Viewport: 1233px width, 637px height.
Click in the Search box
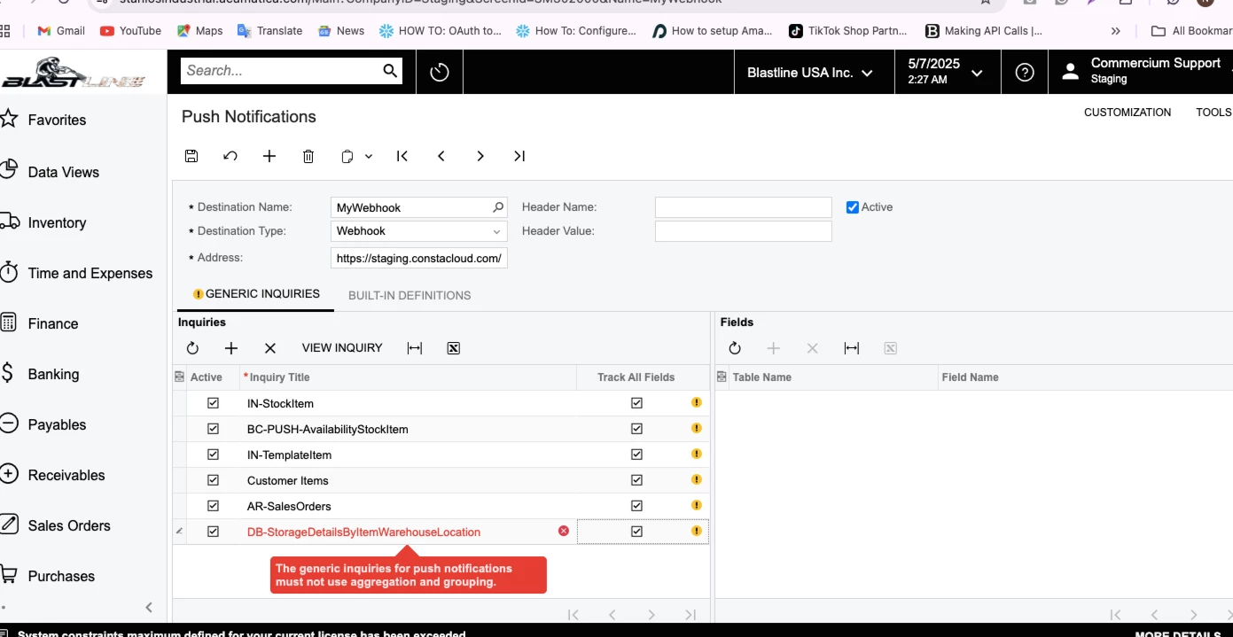(282, 71)
